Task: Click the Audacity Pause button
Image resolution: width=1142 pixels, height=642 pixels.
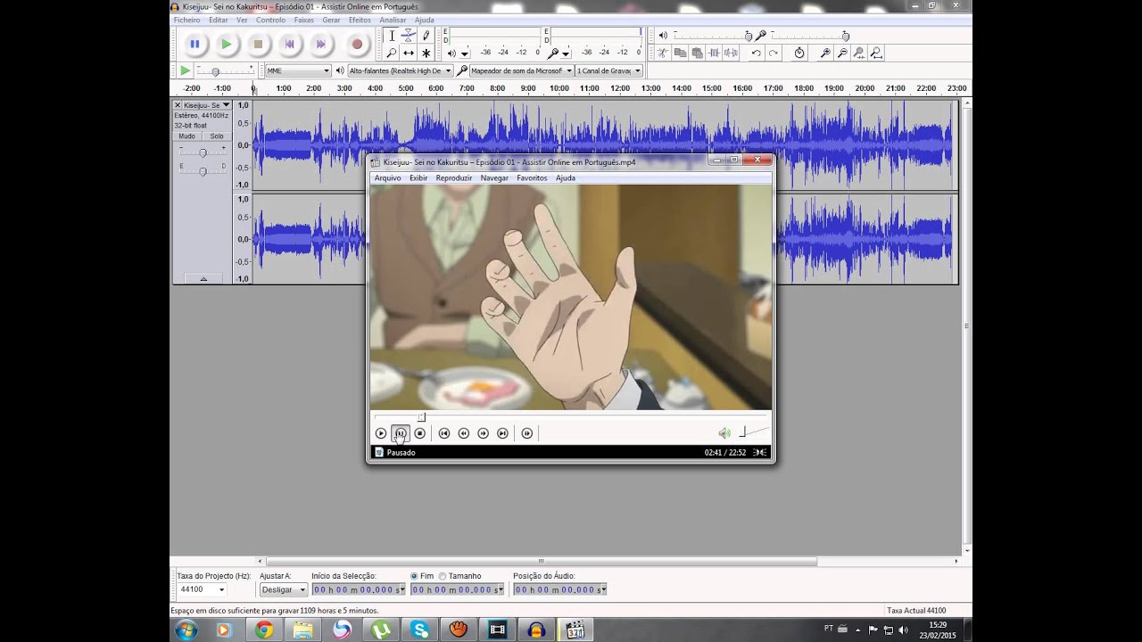Action: pos(194,44)
